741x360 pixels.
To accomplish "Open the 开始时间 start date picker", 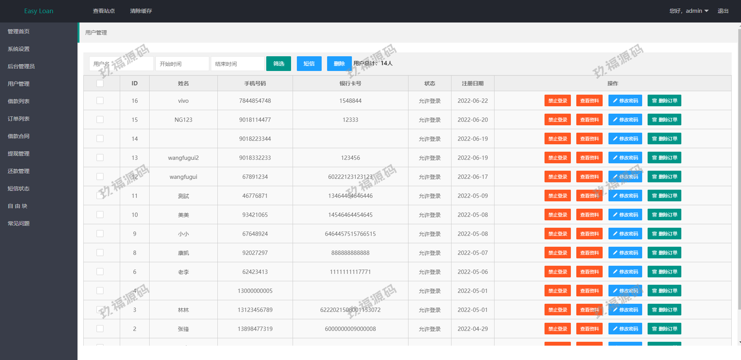I will [182, 64].
